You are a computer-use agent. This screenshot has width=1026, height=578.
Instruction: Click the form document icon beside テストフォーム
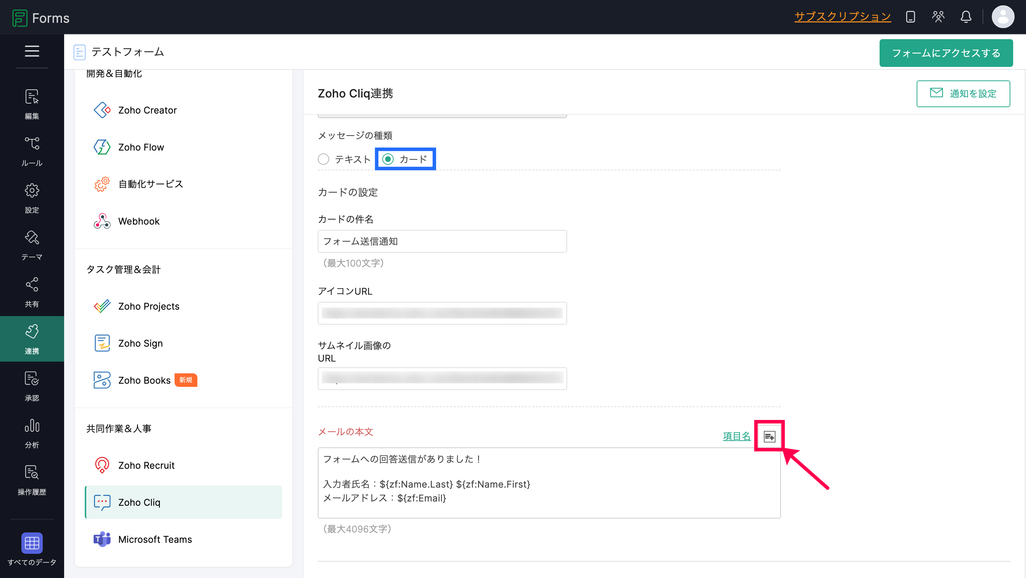coord(80,52)
